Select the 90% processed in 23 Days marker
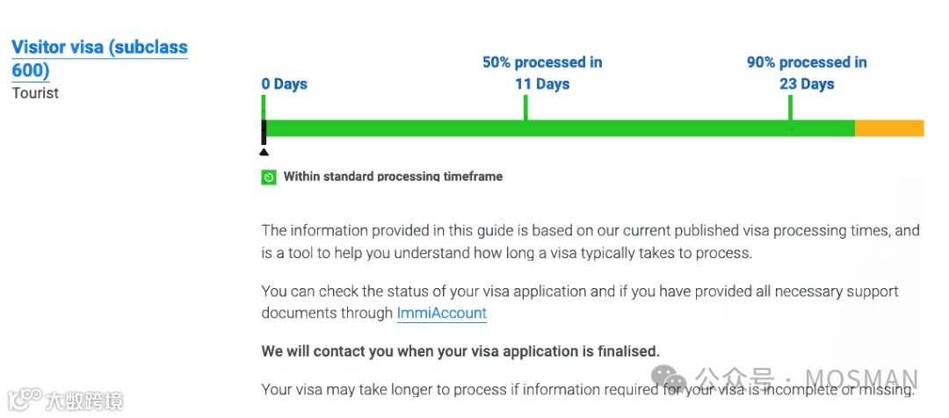 pyautogui.click(x=807, y=73)
